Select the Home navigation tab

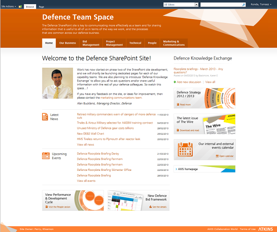(49, 43)
